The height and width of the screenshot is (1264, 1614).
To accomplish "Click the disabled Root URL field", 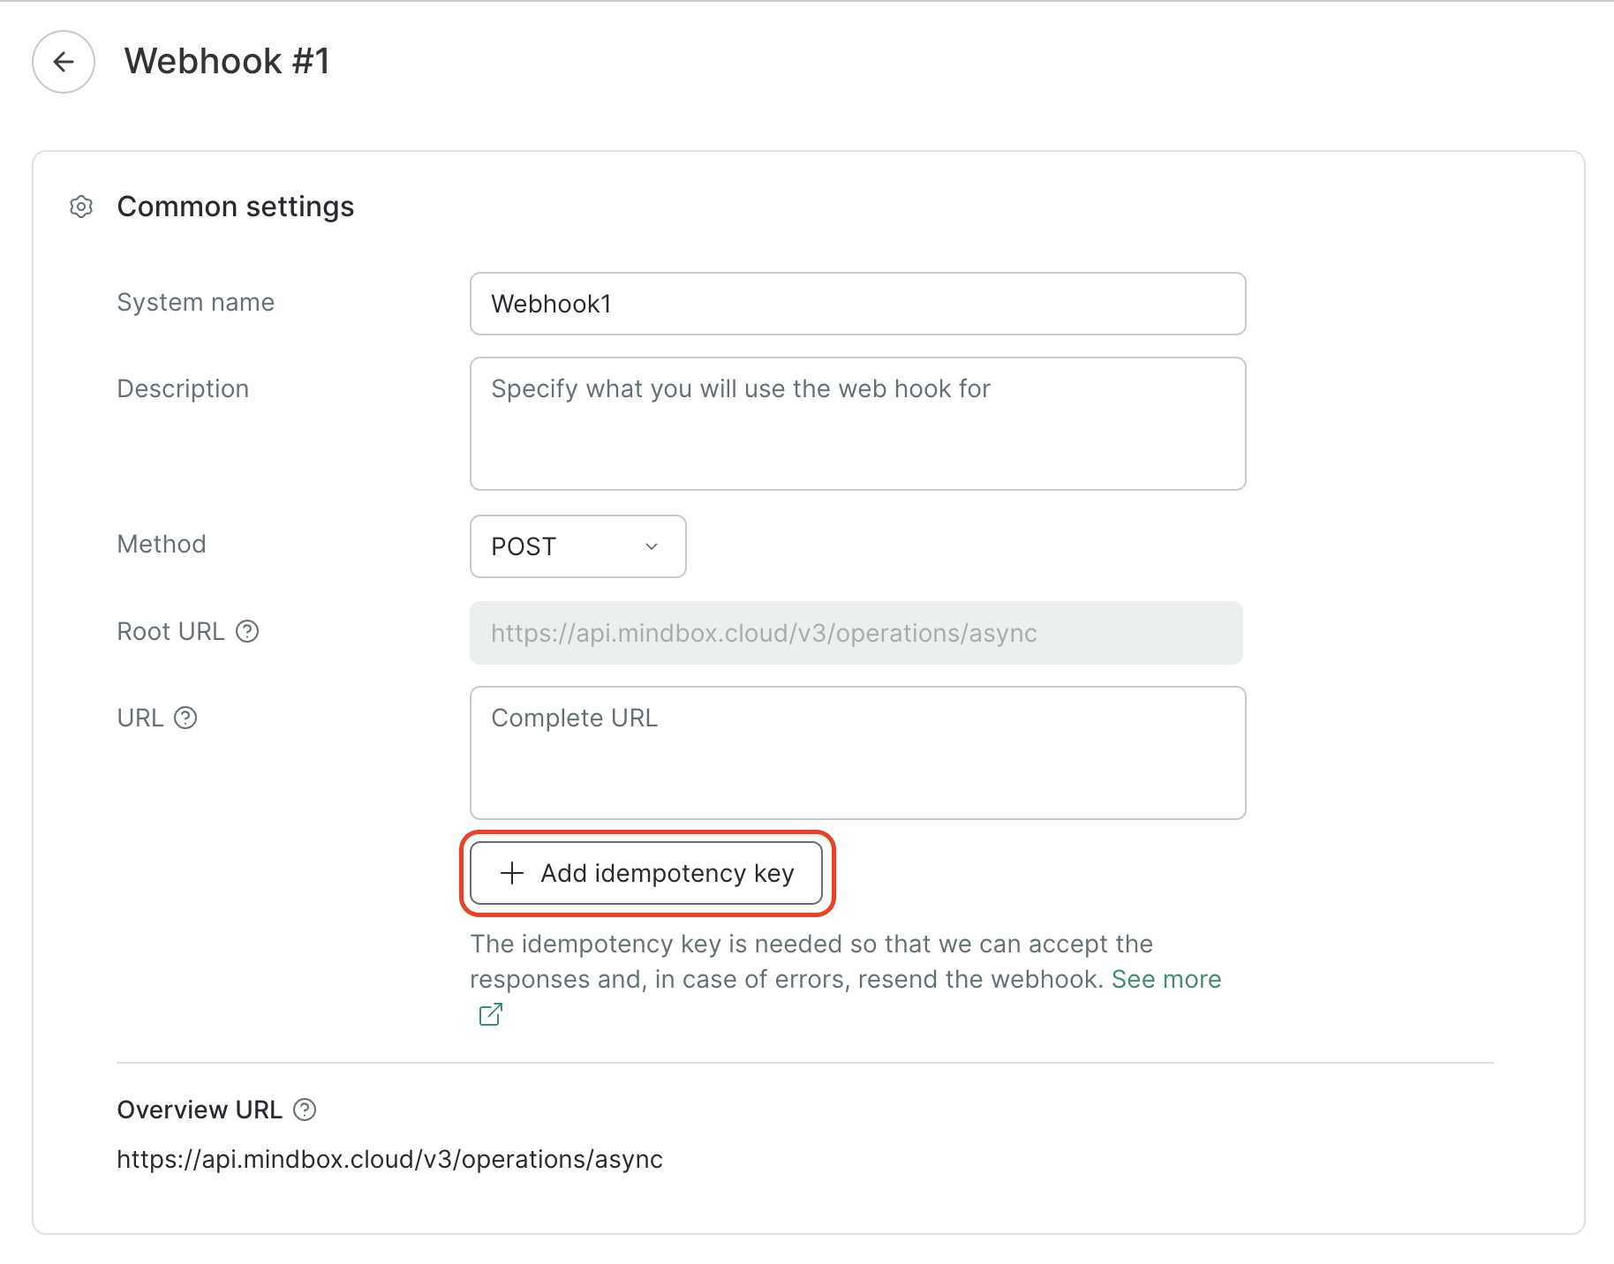I will 856,633.
